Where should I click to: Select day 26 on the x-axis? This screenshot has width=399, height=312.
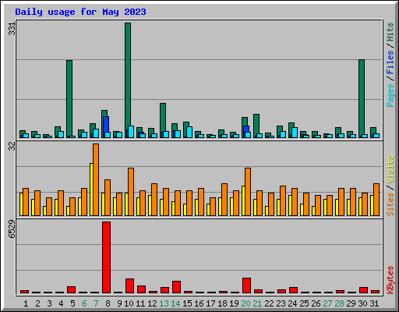click(x=316, y=303)
